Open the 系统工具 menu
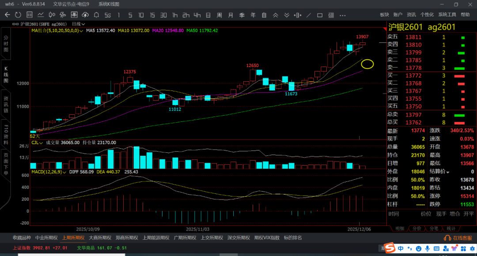 pyautogui.click(x=447, y=15)
